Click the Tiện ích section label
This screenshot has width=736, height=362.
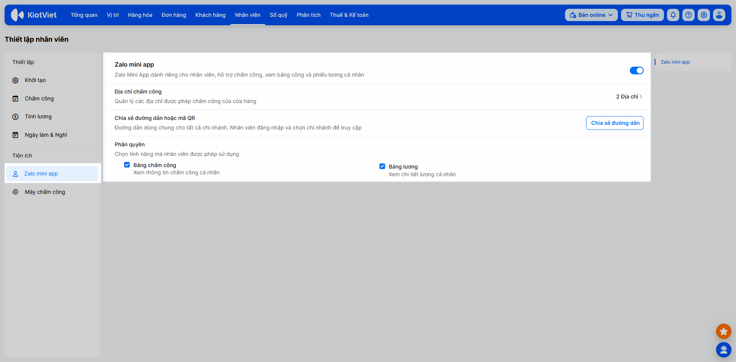pyautogui.click(x=22, y=156)
